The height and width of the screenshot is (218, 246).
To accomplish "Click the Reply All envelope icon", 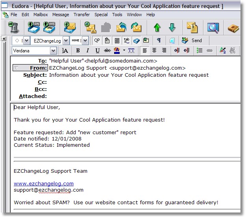I will coord(122,28).
